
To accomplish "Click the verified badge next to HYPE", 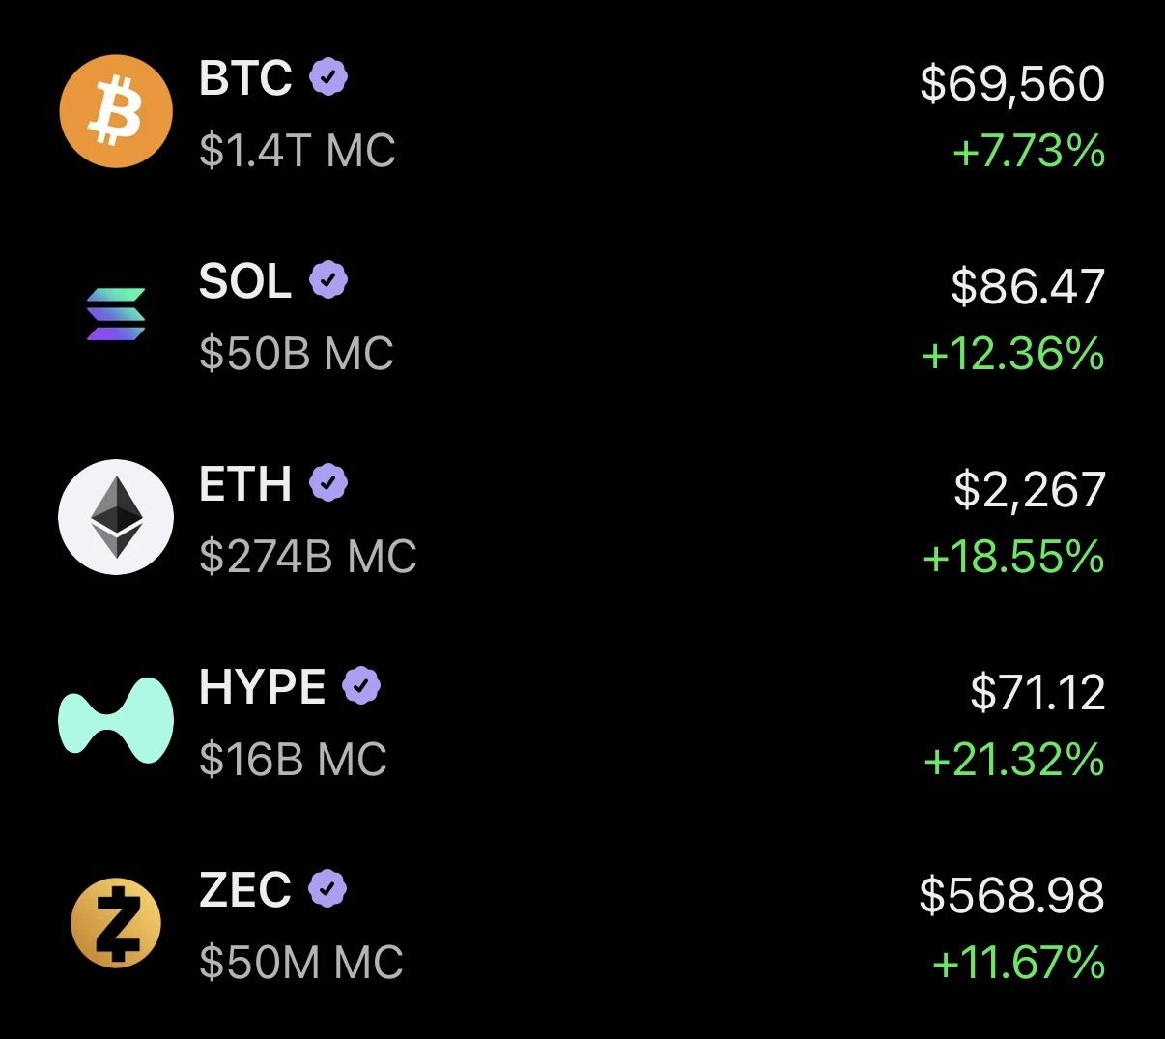I will [x=361, y=685].
